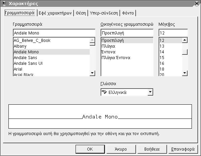
Task: Close the Χαρακτήρες dialog
Action: tap(197, 3)
